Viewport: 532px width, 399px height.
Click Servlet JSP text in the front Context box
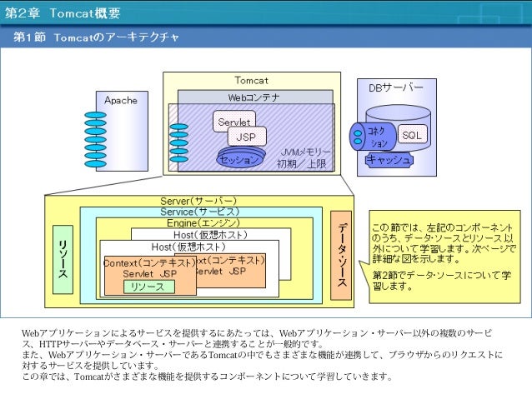[x=149, y=273]
